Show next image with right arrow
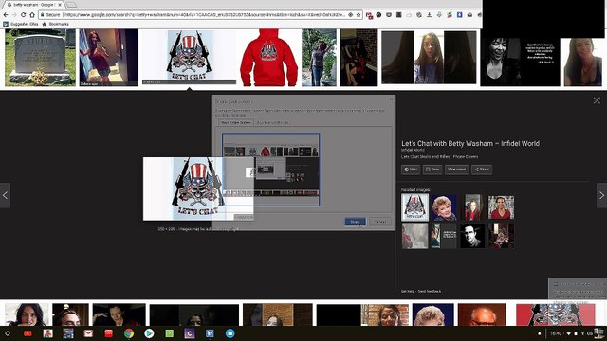The image size is (607, 341). tap(601, 195)
